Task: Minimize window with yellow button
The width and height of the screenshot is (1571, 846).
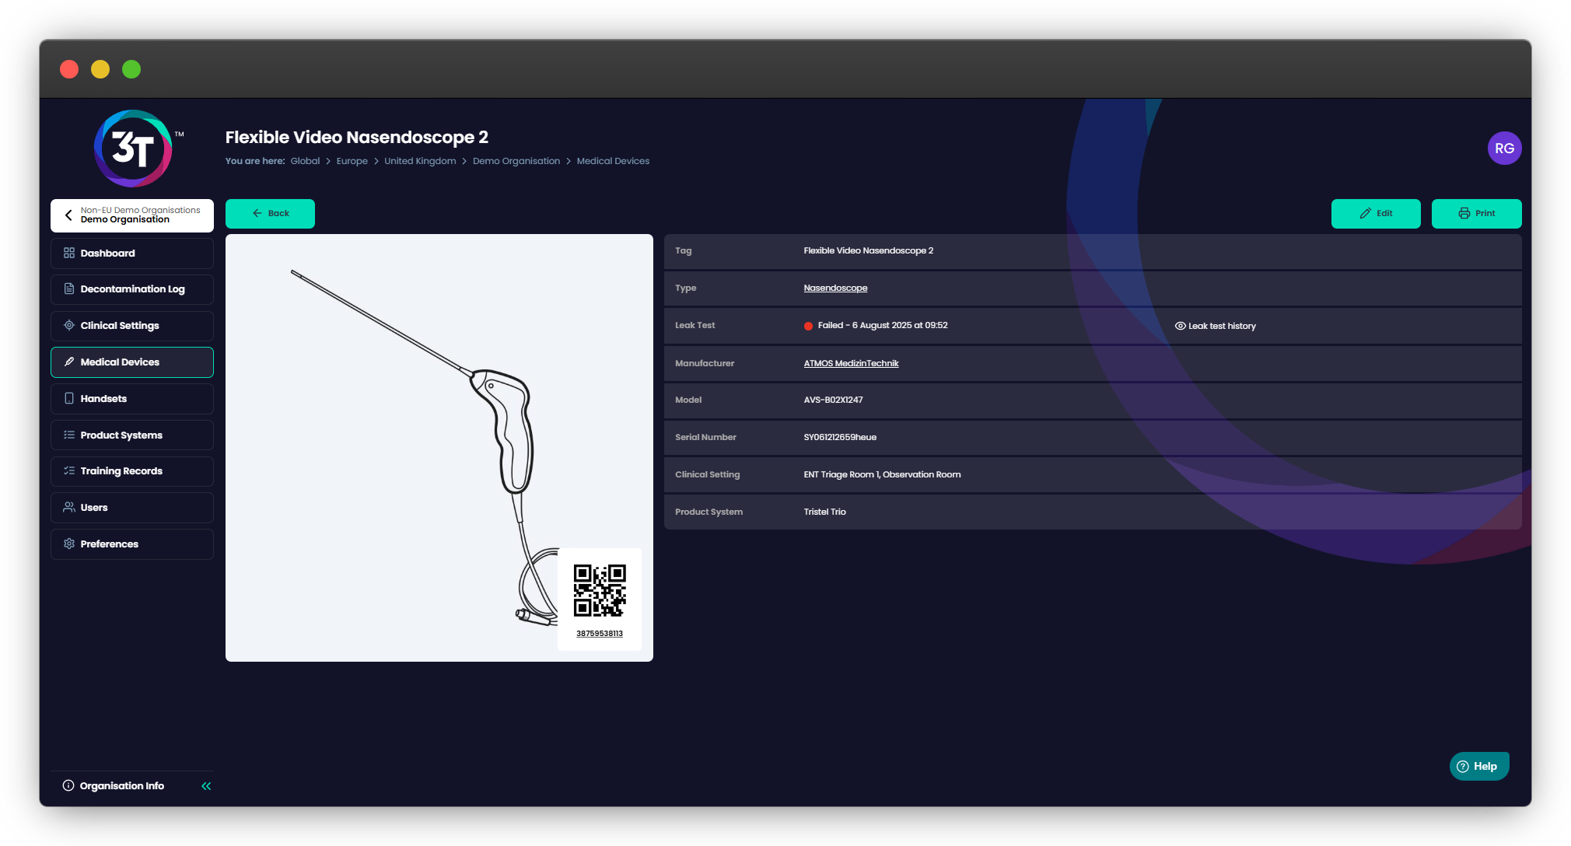Action: (x=100, y=69)
